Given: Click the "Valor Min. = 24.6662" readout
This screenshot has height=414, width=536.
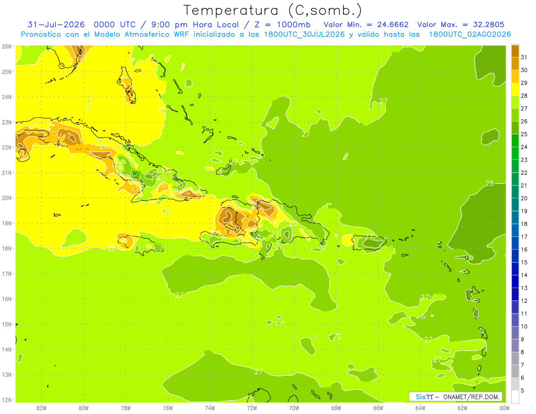Looking at the screenshot, I should pos(366,25).
